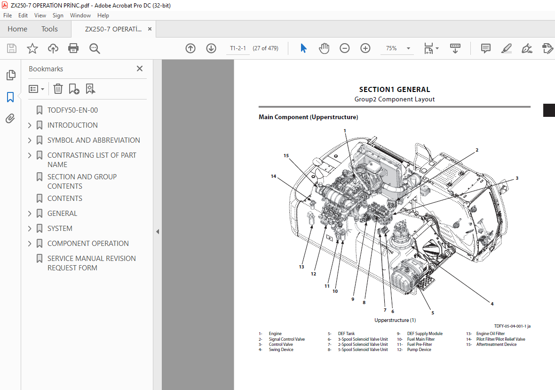The width and height of the screenshot is (555, 390).
Task: Expand the SYSTEM bookmark
Action: [30, 229]
